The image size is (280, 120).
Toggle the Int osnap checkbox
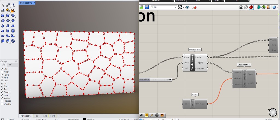pos(2,83)
